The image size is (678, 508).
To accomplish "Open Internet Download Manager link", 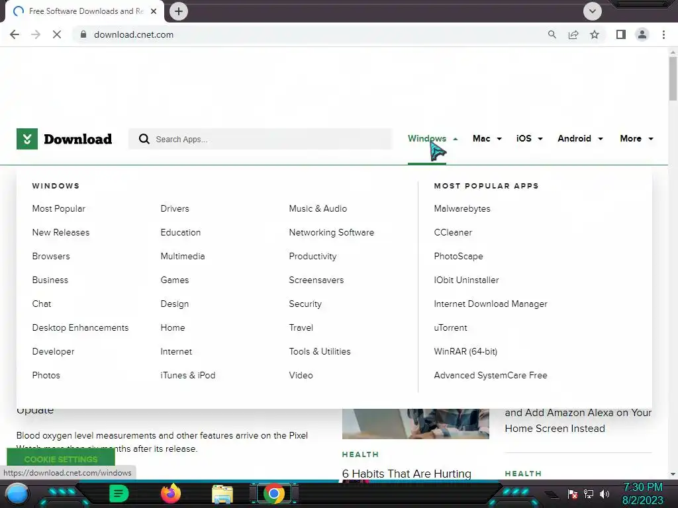I will coord(491,304).
